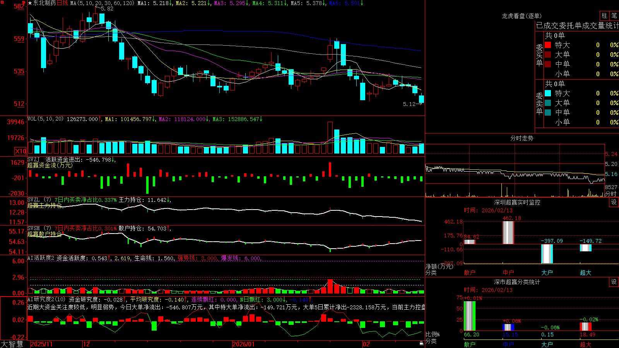Click the 委买单 vertical label

[x=539, y=55]
